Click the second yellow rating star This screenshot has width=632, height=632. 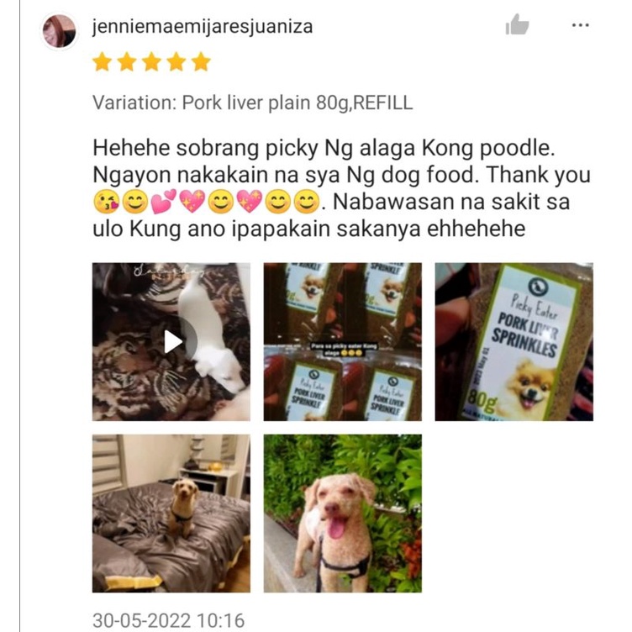click(127, 61)
